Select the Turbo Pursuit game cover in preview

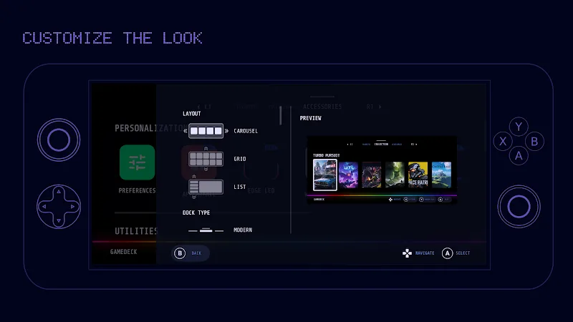[x=325, y=175]
